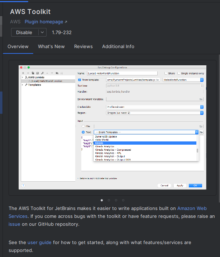Click Cancel button in preview screenshot
The width and height of the screenshot is (220, 257).
coord(164,186)
